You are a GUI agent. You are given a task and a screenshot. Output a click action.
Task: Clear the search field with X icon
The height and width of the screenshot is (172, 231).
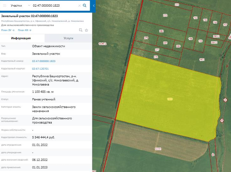79,6
